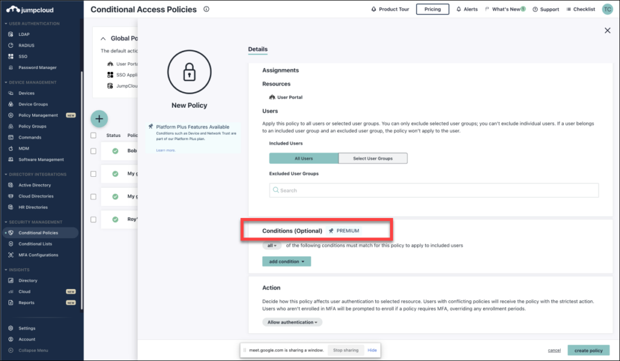The image size is (620, 361).
Task: Select the "All Users" included users option
Action: (303, 158)
